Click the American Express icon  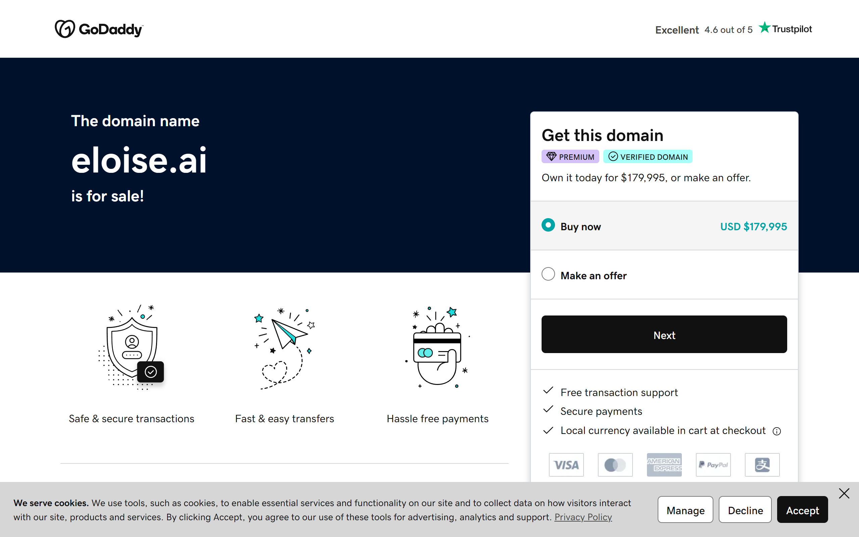click(664, 465)
